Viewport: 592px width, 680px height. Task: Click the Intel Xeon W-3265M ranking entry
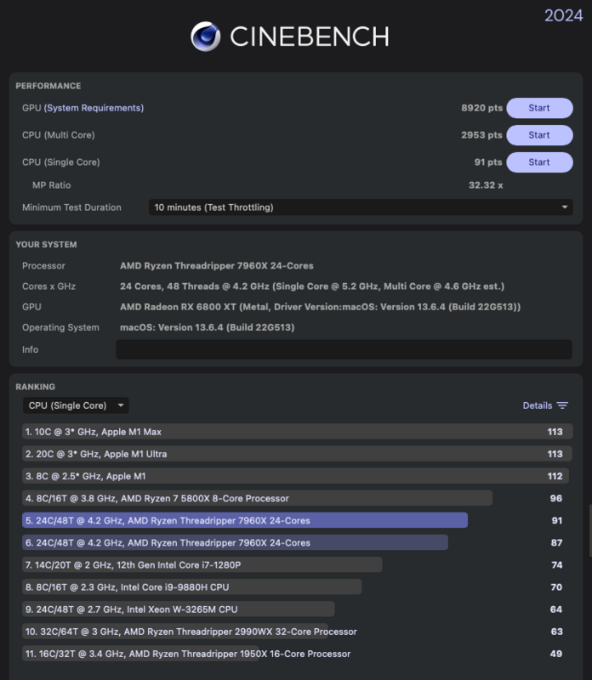[170, 609]
